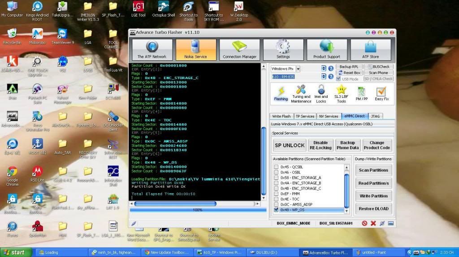The height and width of the screenshot is (257, 459).
Task: Check the 0x0C - AMSS_ADSP partition
Action: point(276,204)
